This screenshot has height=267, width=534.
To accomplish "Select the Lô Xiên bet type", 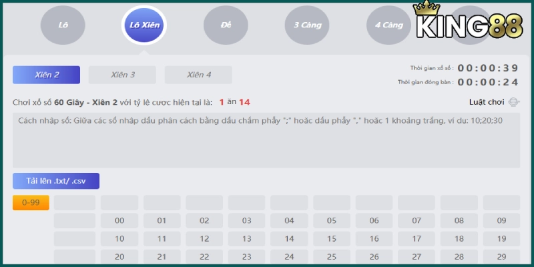I will point(144,25).
